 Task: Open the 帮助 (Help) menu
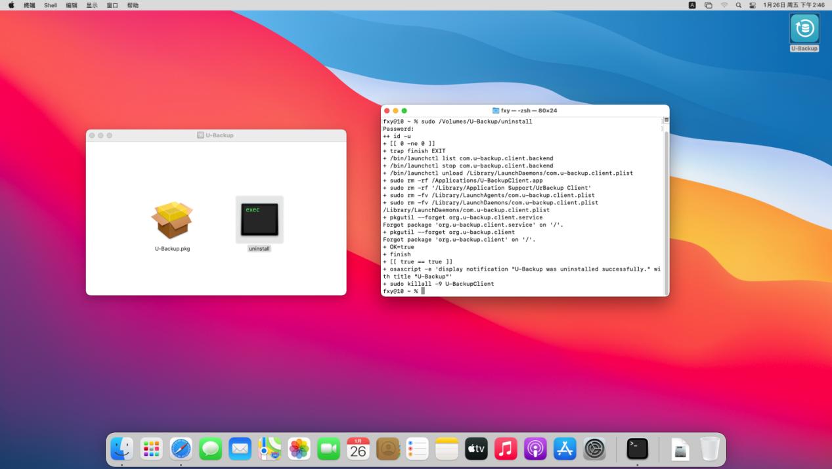(133, 5)
